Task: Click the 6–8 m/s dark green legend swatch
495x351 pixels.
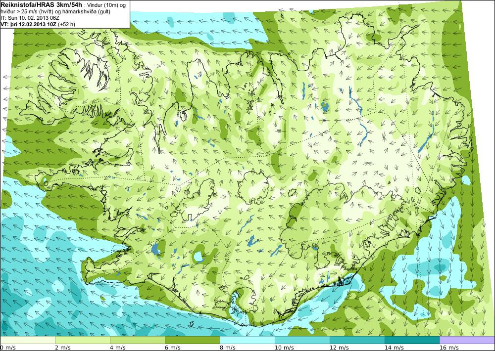Action: pos(192,340)
